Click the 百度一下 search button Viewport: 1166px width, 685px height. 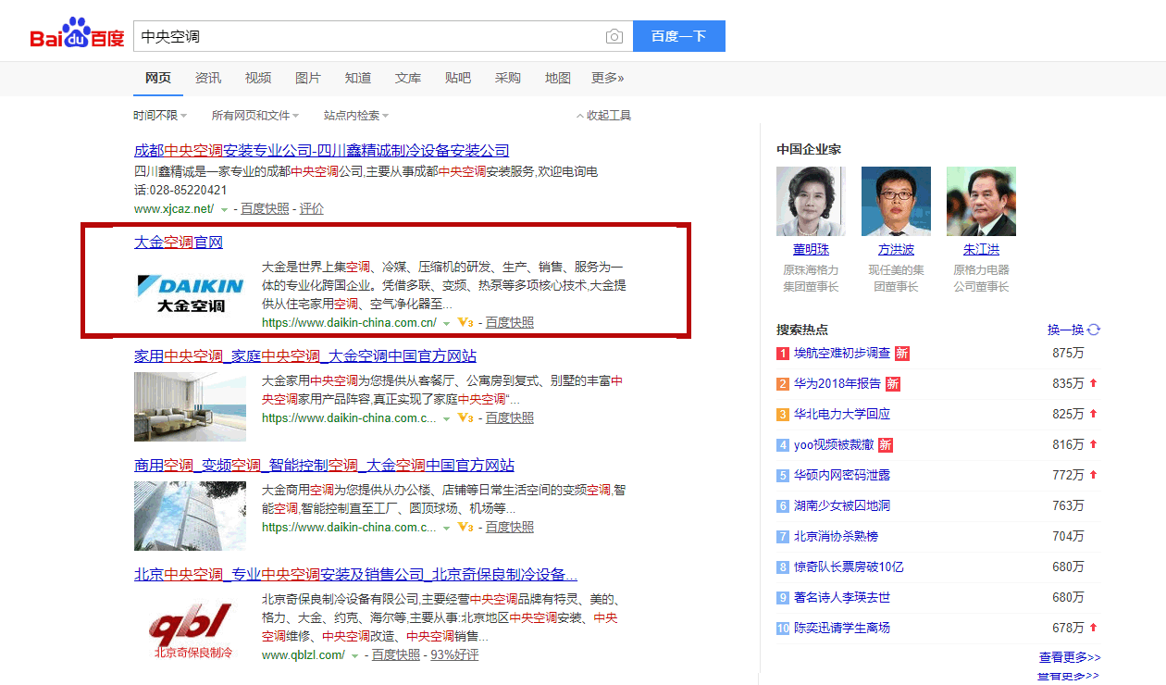coord(679,36)
